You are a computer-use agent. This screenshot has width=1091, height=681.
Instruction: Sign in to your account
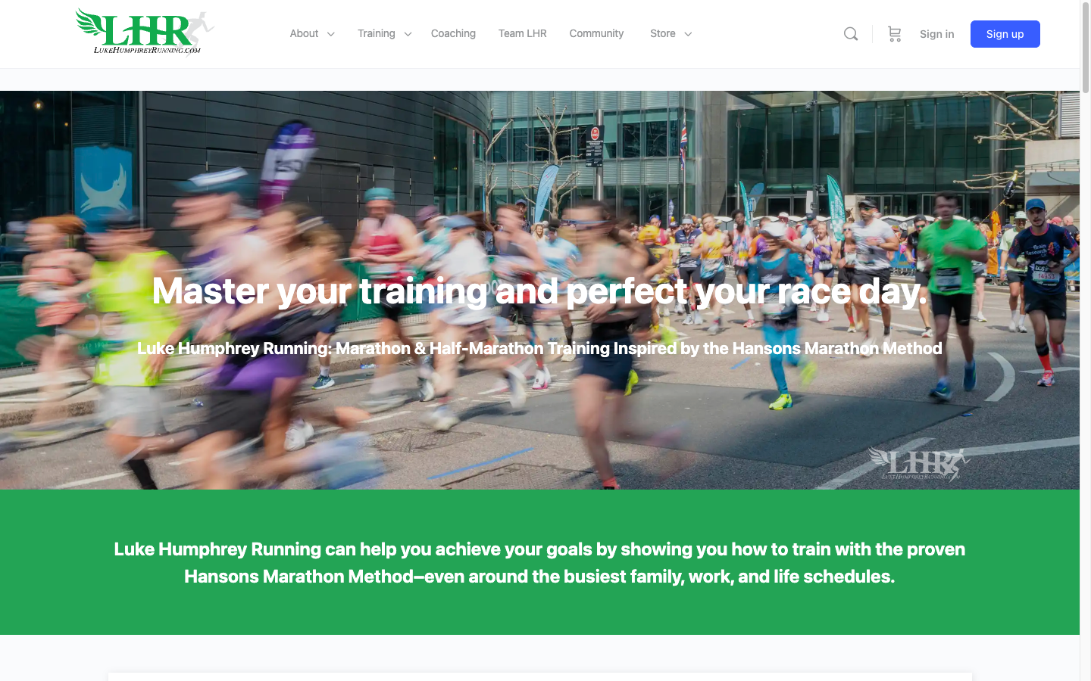[x=936, y=33]
